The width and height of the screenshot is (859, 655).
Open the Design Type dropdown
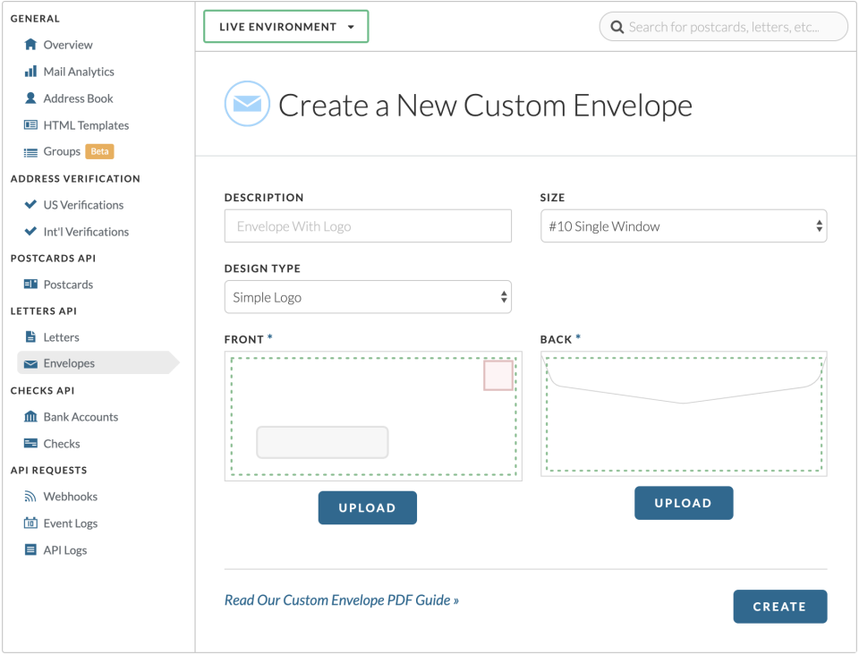368,297
